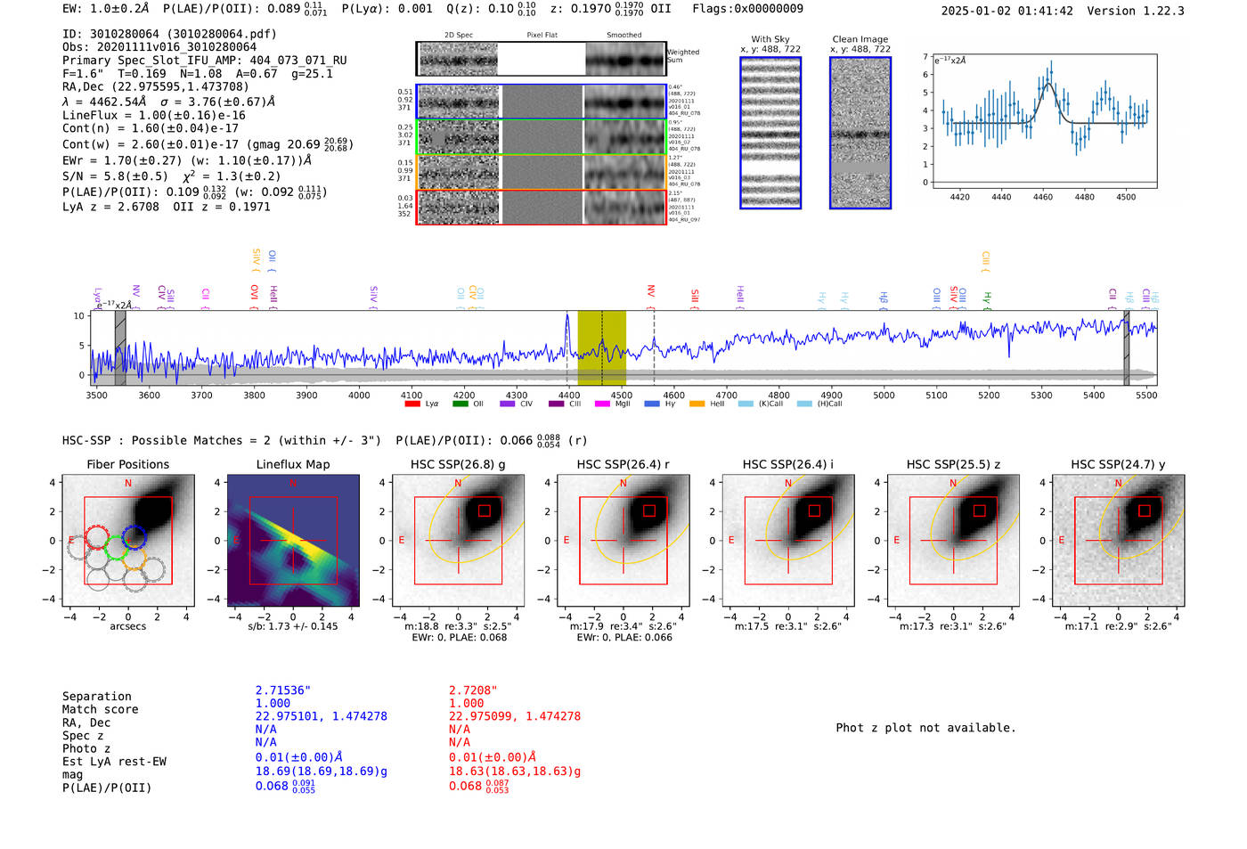
Task: Click the Est LyA rest-EW row label
Action: click(114, 762)
